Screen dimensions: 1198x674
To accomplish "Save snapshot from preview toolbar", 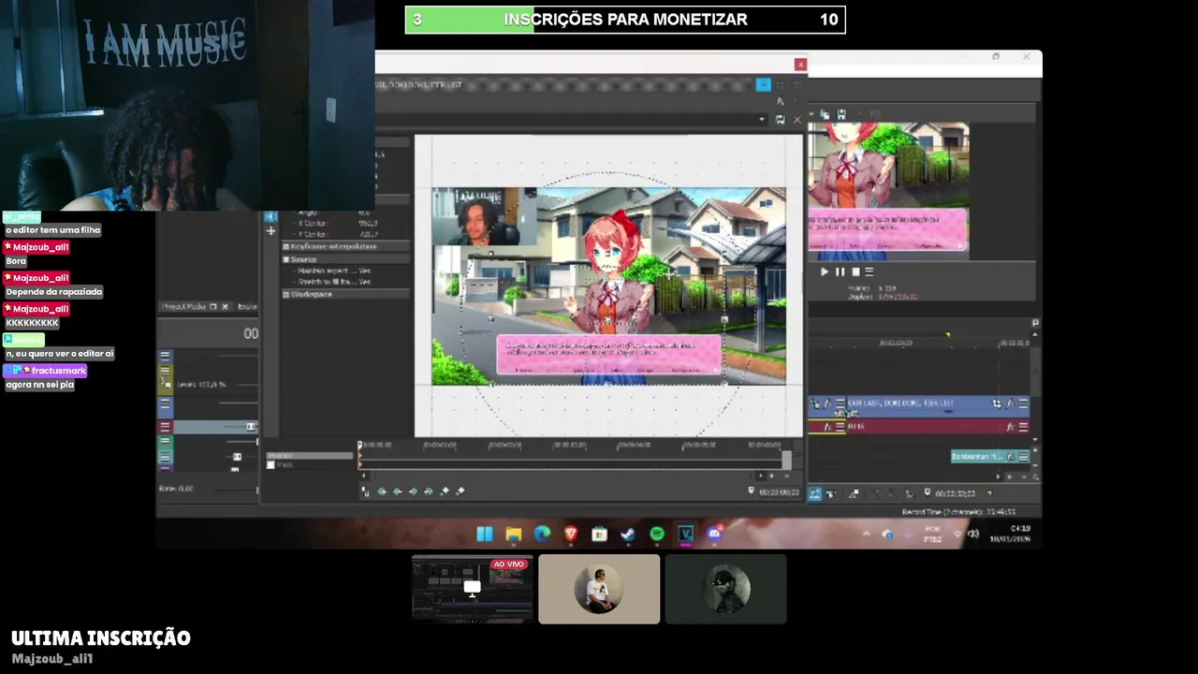I will (841, 114).
